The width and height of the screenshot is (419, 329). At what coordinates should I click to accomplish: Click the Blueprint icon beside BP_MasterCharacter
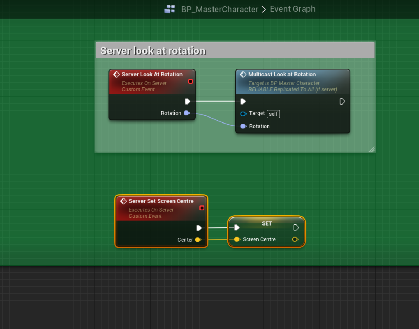click(170, 9)
